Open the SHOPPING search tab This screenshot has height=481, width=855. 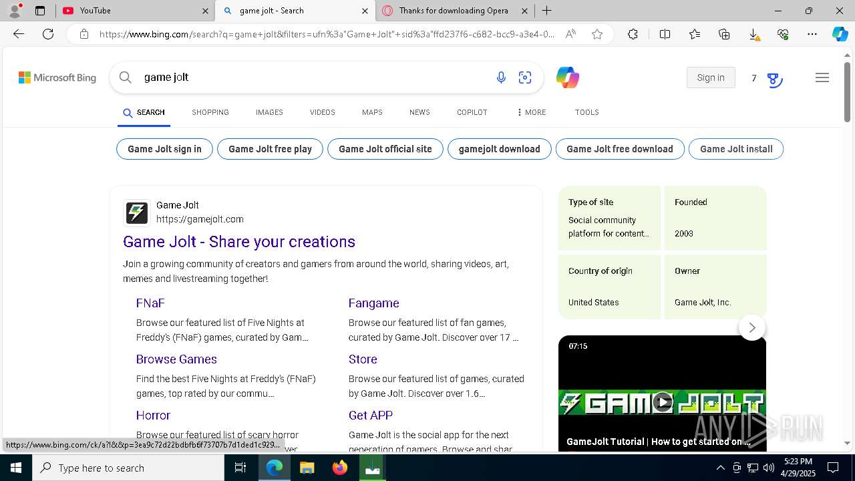click(210, 112)
